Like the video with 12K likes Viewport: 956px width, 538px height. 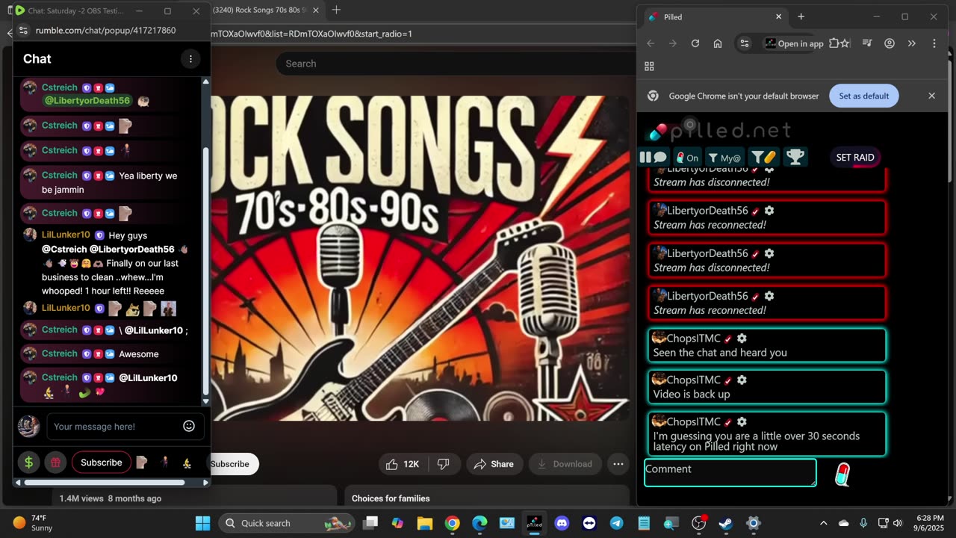[x=403, y=464]
